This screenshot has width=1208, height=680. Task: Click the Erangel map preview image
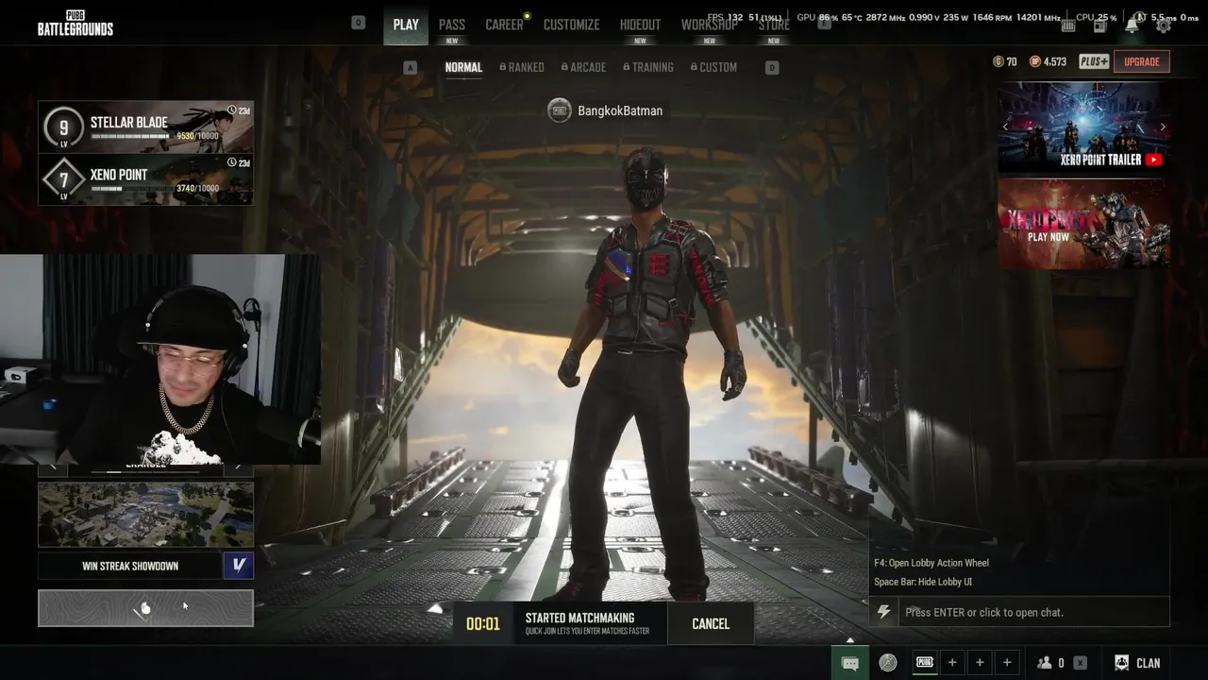145,515
